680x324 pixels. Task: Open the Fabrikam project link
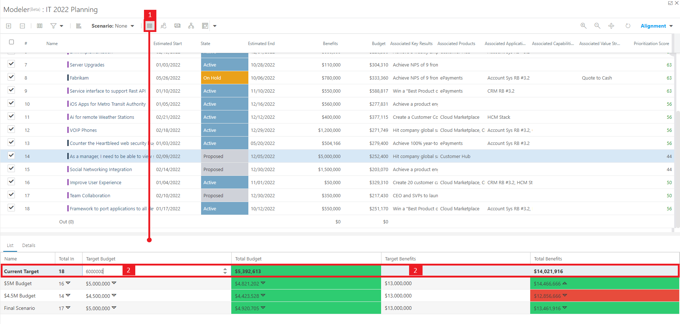coord(79,78)
